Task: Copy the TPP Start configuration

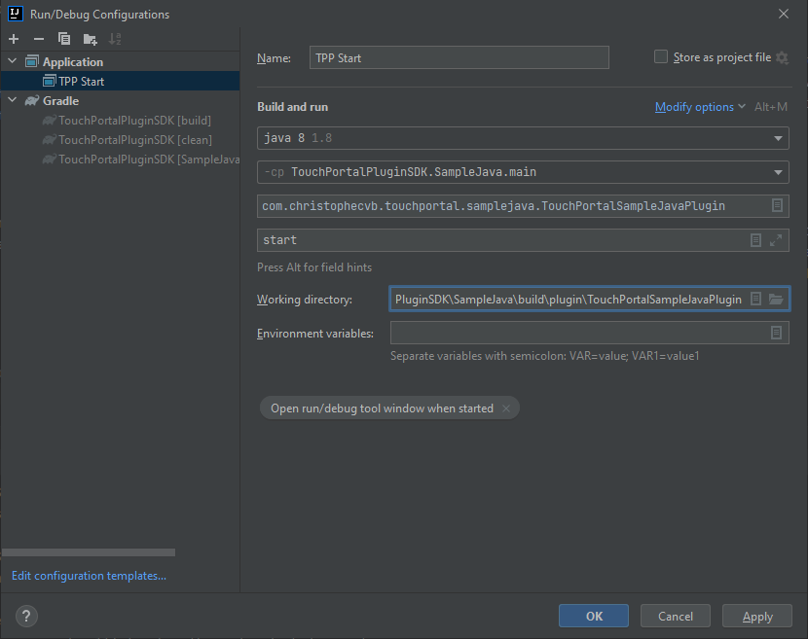Action: pyautogui.click(x=63, y=39)
